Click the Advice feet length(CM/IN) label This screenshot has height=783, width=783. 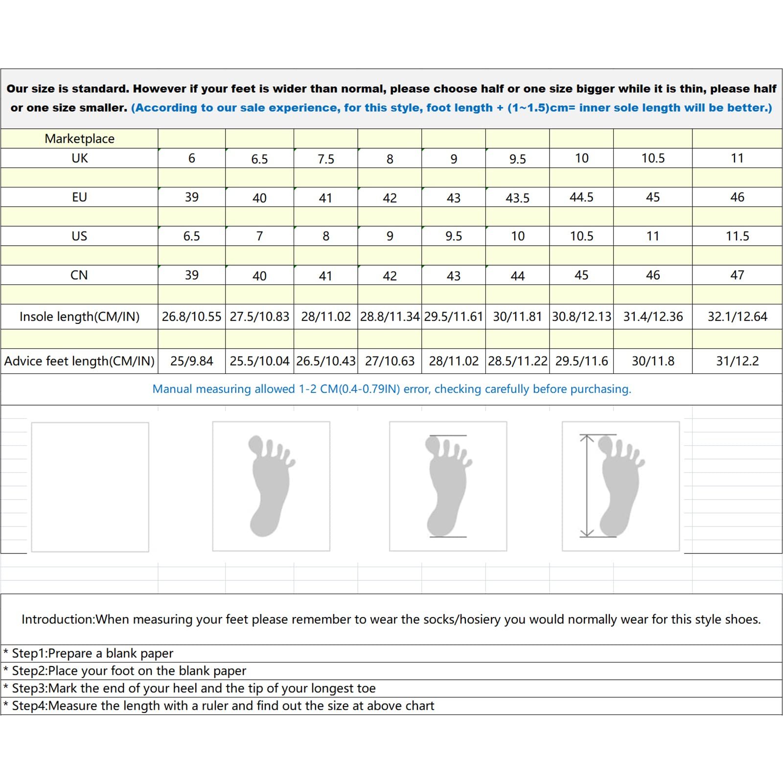pos(79,361)
